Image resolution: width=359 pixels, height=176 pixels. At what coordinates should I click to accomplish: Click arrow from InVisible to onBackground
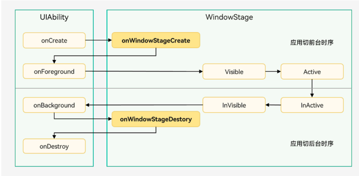click(x=144, y=105)
